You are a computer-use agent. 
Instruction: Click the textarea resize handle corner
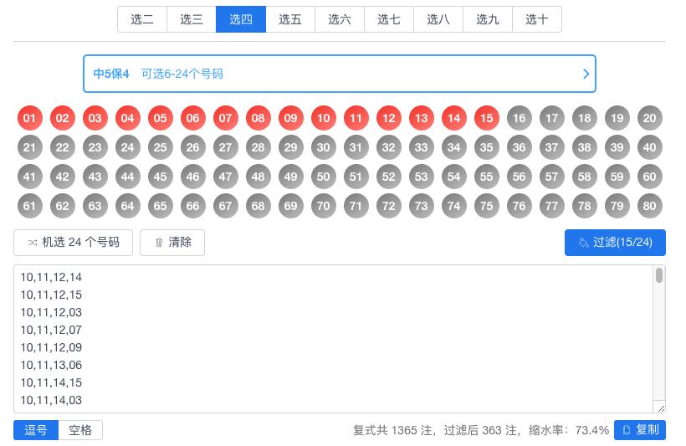click(661, 408)
